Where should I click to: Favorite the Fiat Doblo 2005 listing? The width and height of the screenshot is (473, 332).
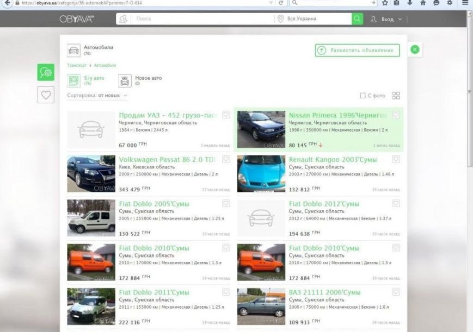pyautogui.click(x=226, y=203)
